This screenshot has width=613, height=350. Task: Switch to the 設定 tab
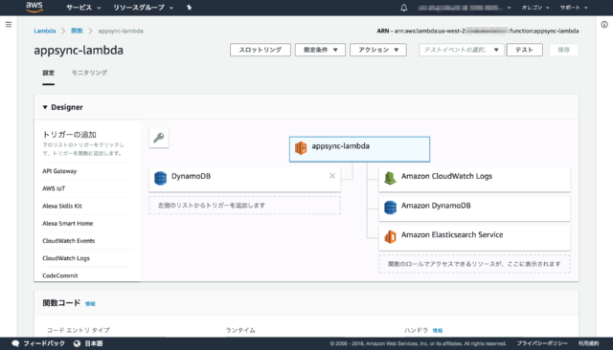point(49,73)
